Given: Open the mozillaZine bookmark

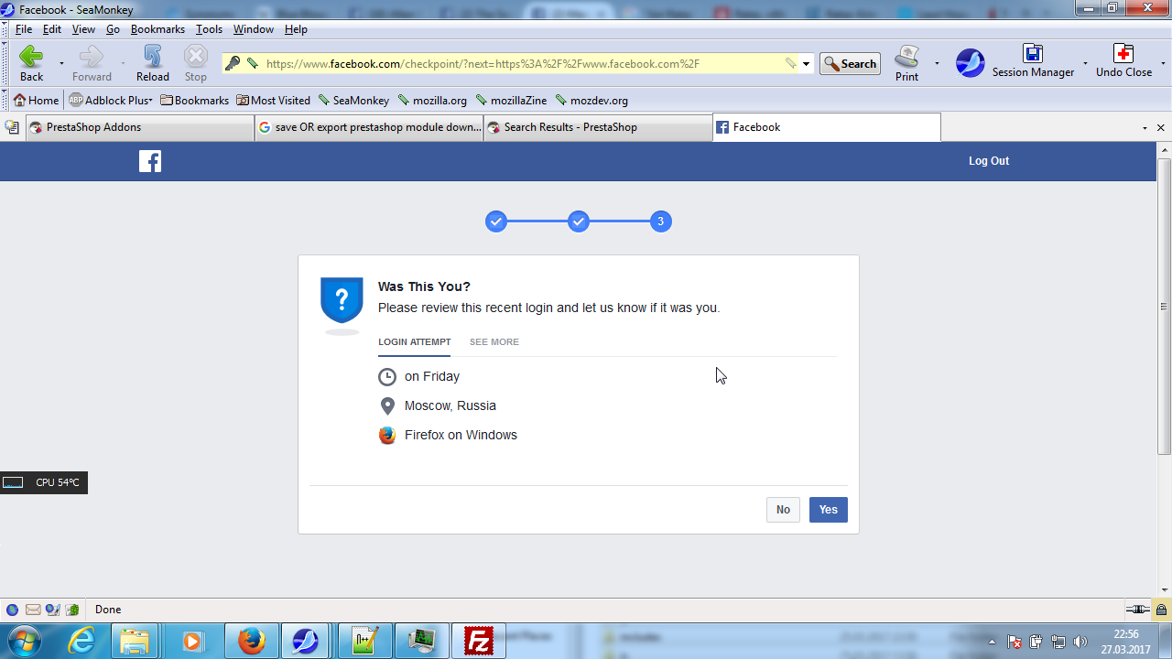Looking at the screenshot, I should pos(511,101).
